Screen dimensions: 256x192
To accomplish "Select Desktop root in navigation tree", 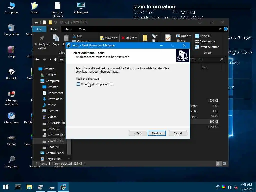I will pyautogui.click(x=46, y=69).
